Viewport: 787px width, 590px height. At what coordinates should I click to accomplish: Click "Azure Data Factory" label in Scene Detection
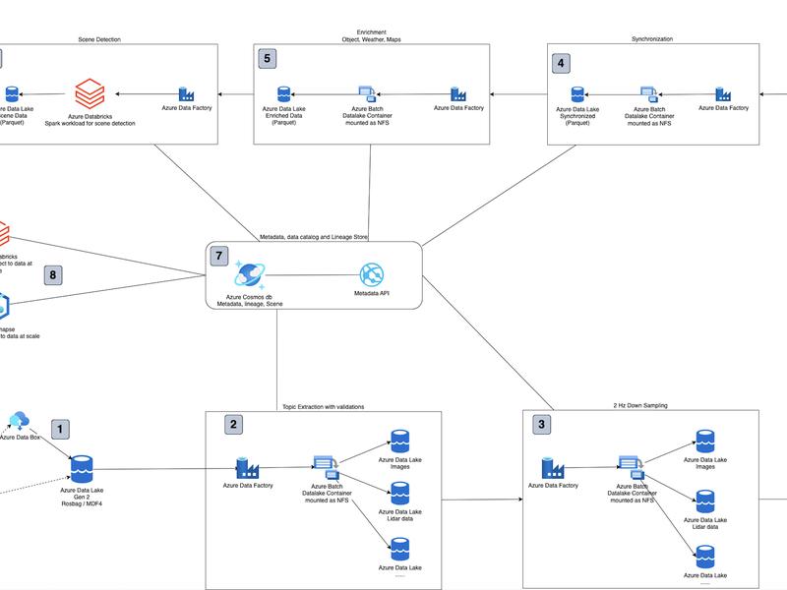coord(187,108)
